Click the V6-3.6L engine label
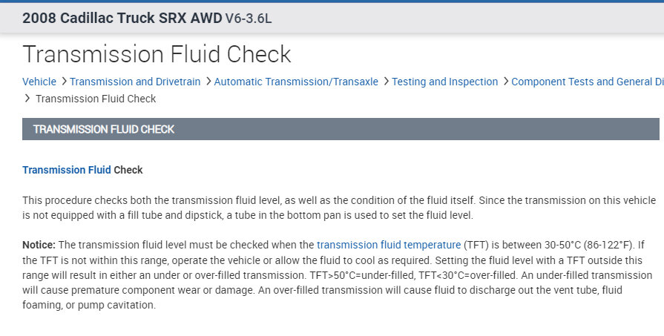This screenshot has width=664, height=336. pos(249,18)
